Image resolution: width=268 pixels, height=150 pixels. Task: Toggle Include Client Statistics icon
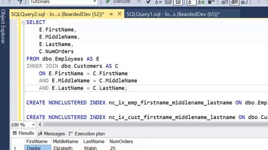(211, 2)
